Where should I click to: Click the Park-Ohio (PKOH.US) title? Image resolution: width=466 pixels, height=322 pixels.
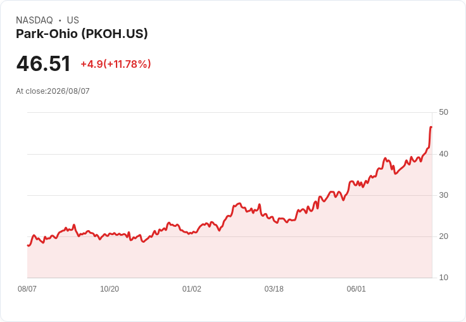click(x=82, y=34)
